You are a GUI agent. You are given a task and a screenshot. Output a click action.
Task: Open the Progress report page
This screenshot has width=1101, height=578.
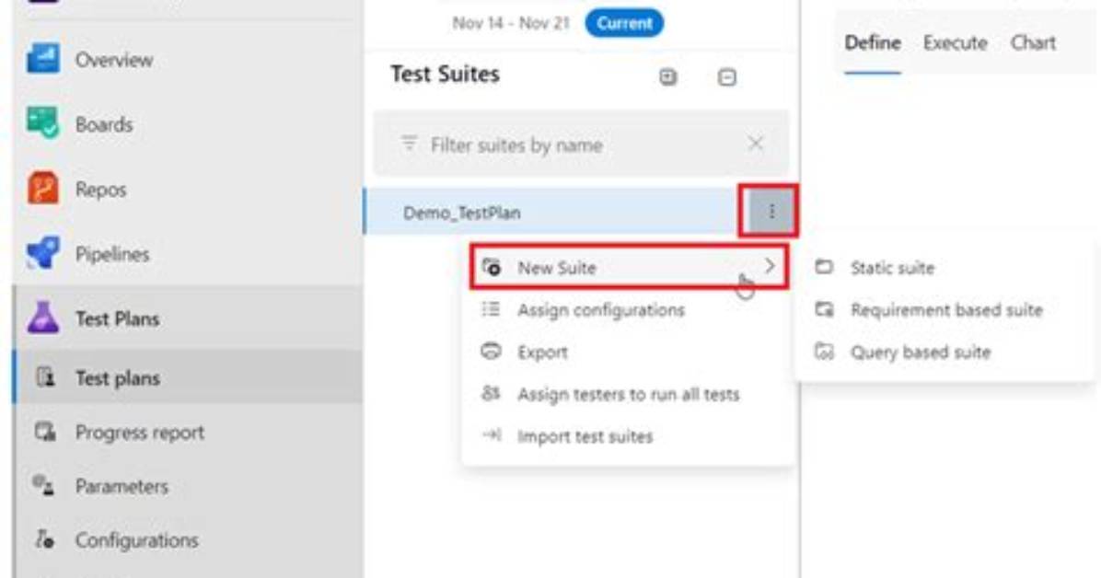coord(140,432)
